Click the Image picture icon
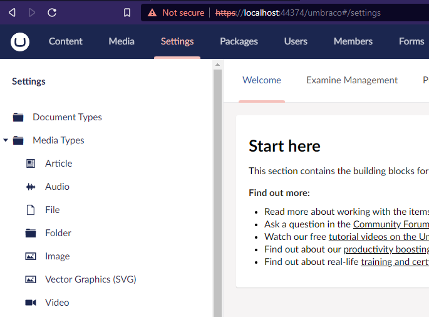The image size is (429, 317). tap(31, 256)
